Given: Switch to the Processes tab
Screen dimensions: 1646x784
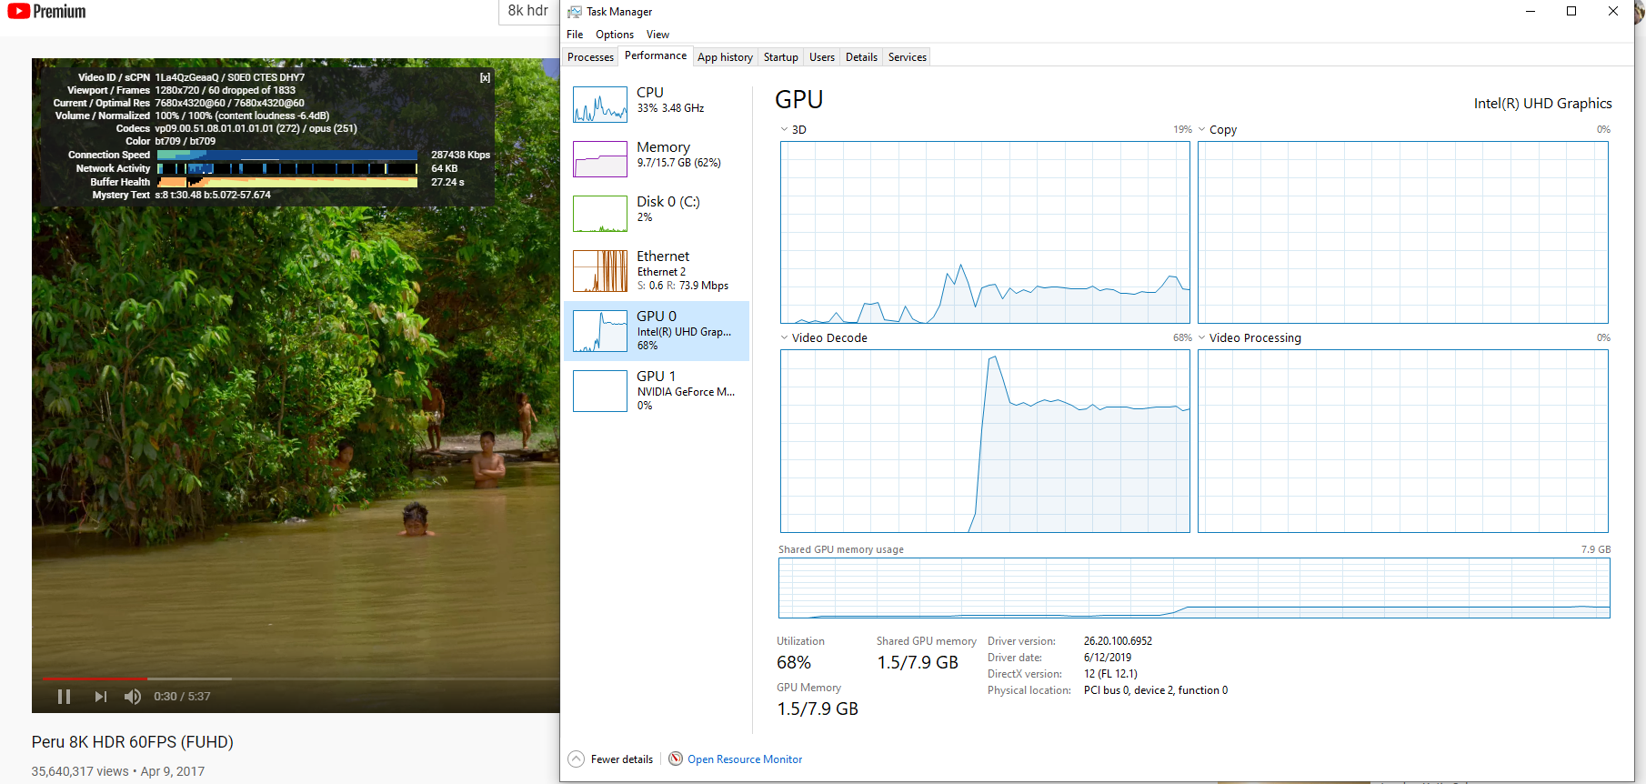Looking at the screenshot, I should click(x=590, y=57).
